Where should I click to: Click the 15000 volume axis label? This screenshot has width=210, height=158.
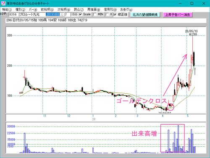pos(11,140)
